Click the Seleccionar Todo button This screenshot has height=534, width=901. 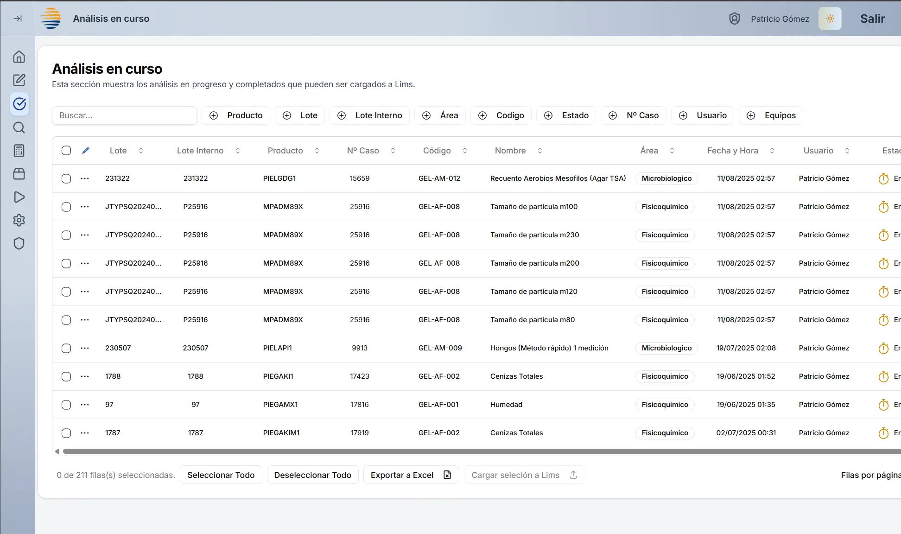[x=221, y=475]
